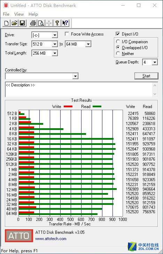
Task: Click the 512 B row label
Action: click(12, 113)
